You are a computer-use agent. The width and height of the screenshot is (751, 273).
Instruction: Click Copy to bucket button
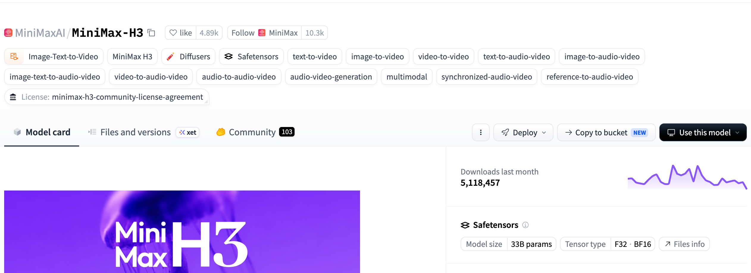[x=606, y=132]
